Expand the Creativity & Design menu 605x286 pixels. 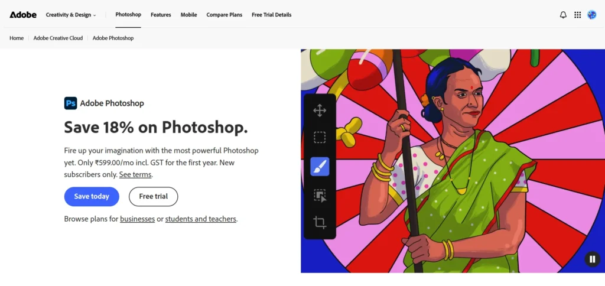(71, 15)
